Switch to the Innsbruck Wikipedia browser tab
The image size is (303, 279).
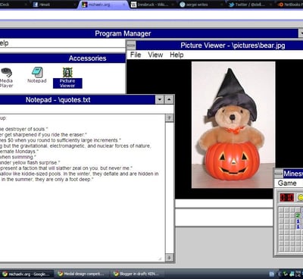[x=152, y=5]
